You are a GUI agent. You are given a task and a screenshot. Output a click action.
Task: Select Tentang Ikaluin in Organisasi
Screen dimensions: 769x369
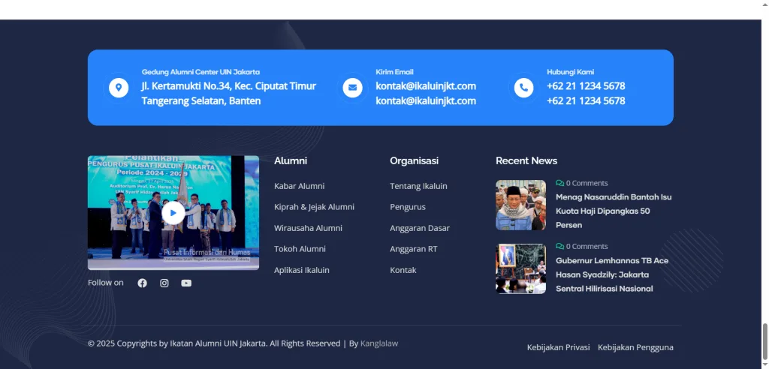pos(418,186)
